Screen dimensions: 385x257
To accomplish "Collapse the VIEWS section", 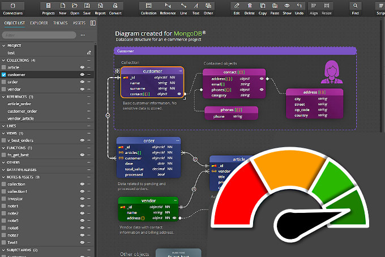I will pyautogui.click(x=3, y=133).
